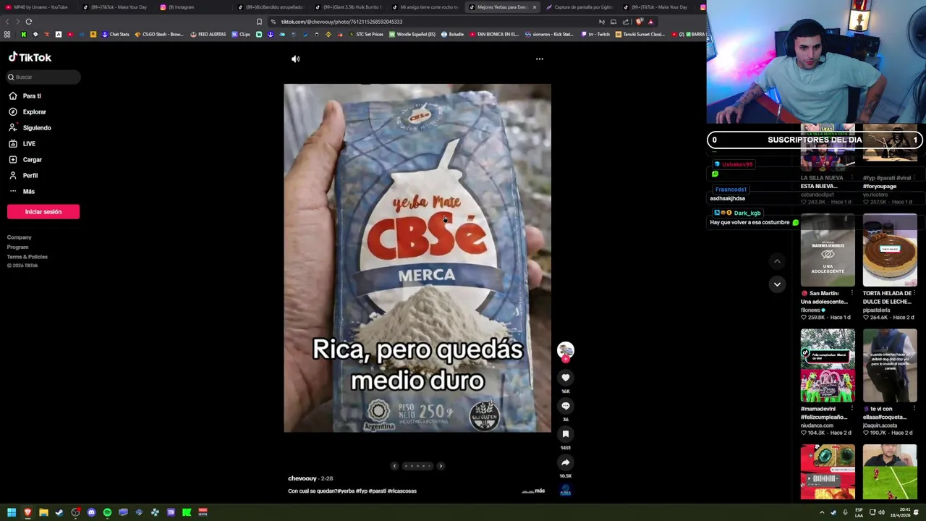This screenshot has height=521, width=926.
Task: Open chevoouy username link
Action: tap(302, 478)
